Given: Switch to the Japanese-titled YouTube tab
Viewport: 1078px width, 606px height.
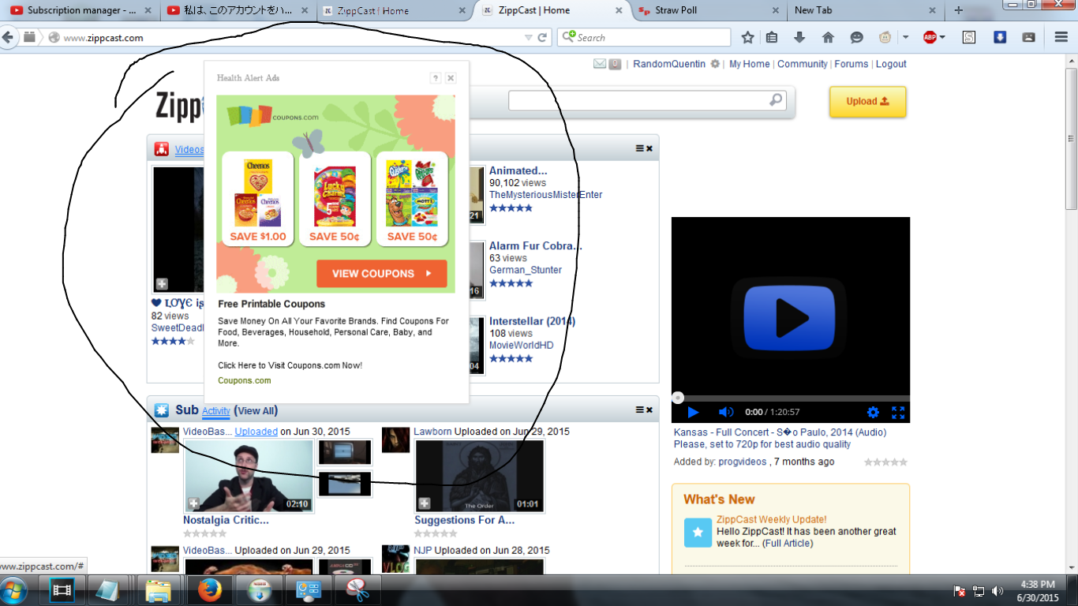Looking at the screenshot, I should click(x=237, y=10).
